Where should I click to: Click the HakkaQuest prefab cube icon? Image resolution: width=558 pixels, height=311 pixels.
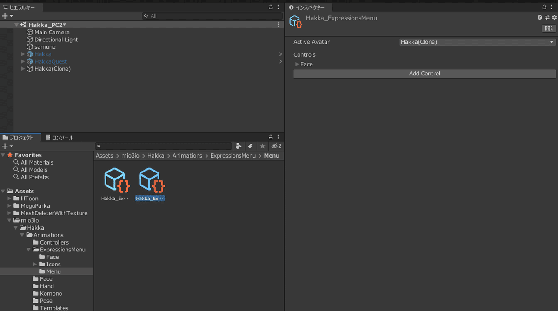[x=30, y=61]
